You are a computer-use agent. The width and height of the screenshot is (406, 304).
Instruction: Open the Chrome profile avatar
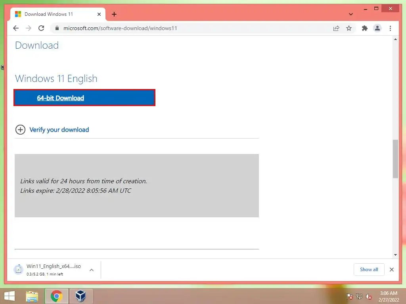pyautogui.click(x=377, y=28)
